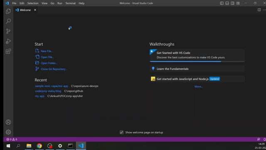Click More... under Walkthroughs

199,87
